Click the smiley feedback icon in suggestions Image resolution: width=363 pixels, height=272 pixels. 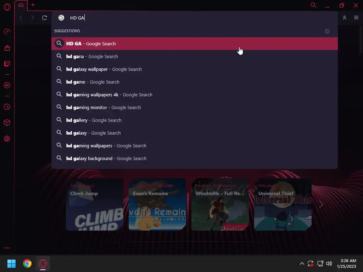(327, 31)
